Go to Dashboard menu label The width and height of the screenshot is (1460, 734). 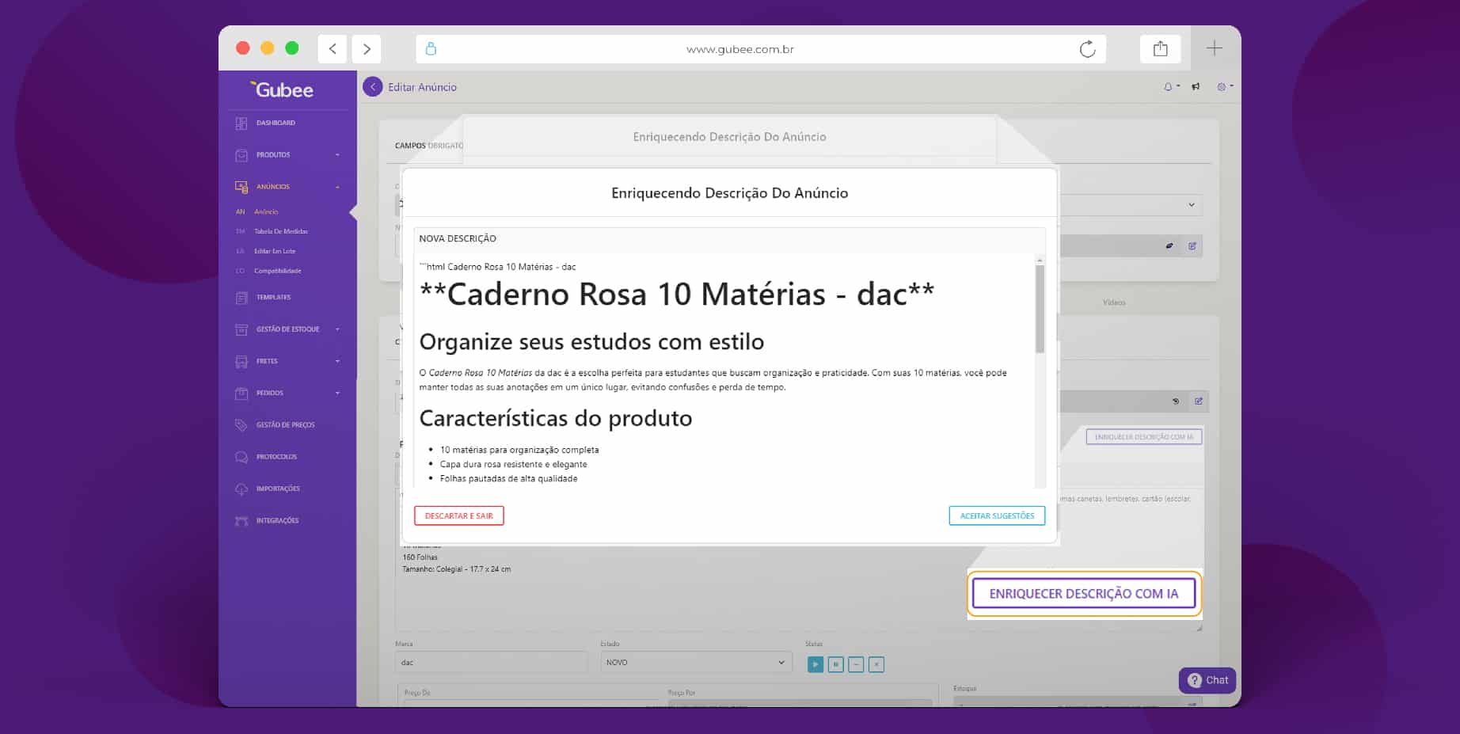(276, 124)
